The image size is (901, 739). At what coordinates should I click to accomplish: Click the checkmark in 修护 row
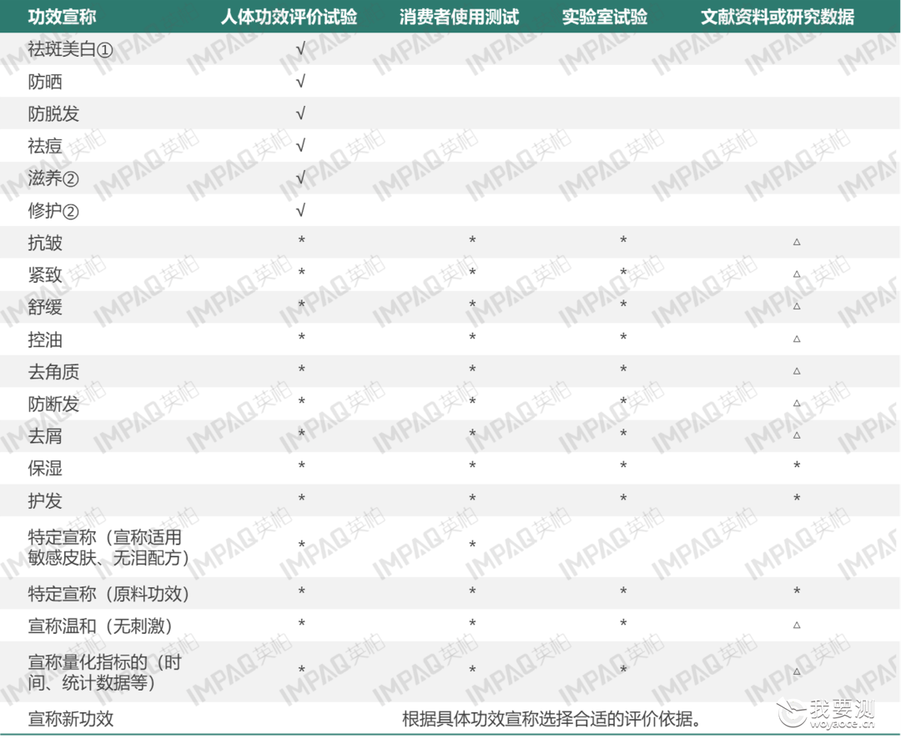click(x=300, y=210)
